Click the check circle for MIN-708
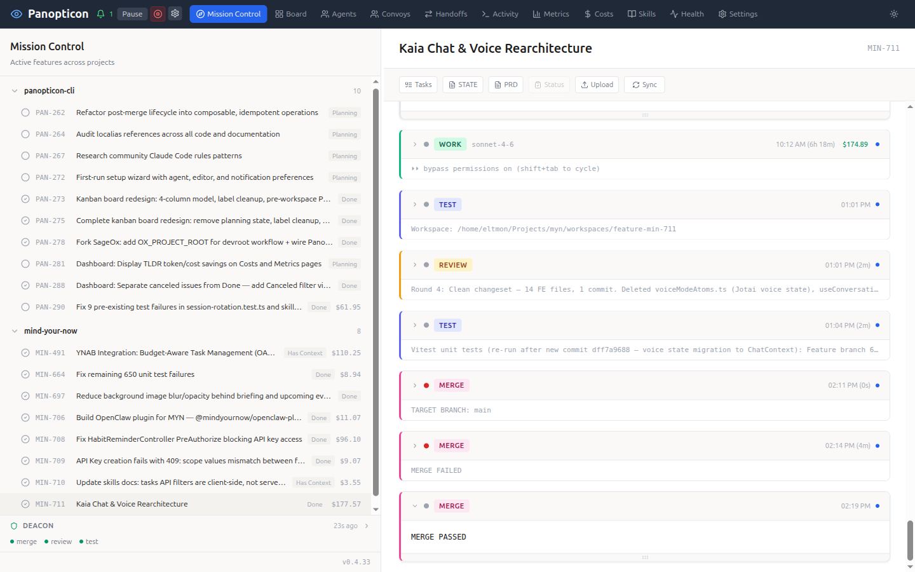Image resolution: width=915 pixels, height=572 pixels. click(x=25, y=439)
